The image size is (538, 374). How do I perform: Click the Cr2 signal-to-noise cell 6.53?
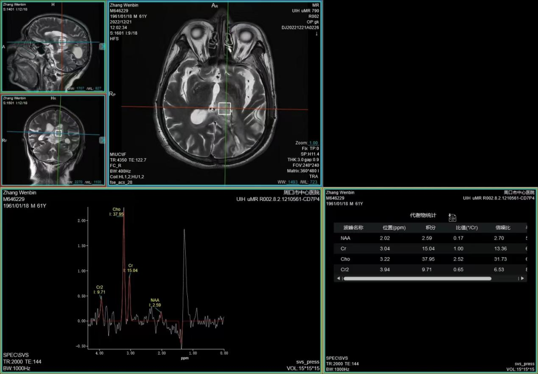pos(499,270)
